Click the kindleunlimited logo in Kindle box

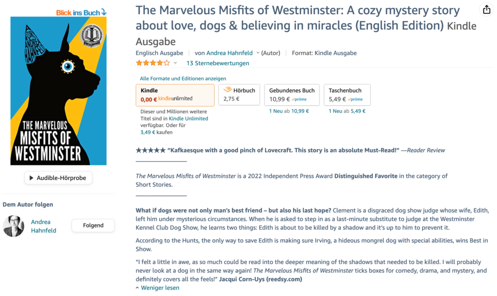point(175,99)
